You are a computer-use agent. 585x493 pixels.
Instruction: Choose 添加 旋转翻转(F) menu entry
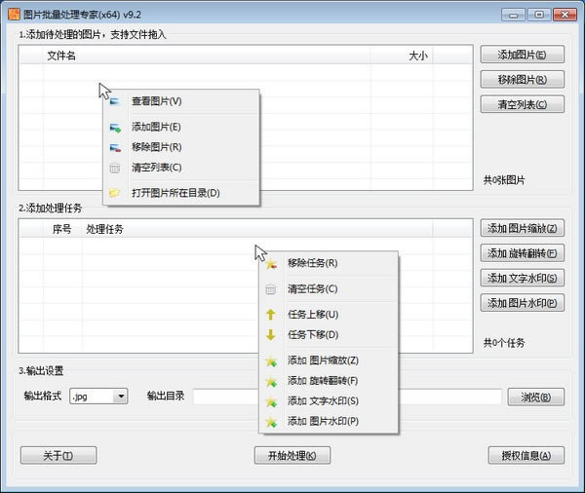323,381
